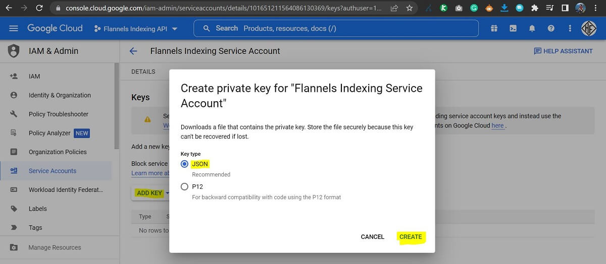Screen dimensions: 606x264
Task: Open HELP ASSISTANT panel
Action: pyautogui.click(x=563, y=51)
